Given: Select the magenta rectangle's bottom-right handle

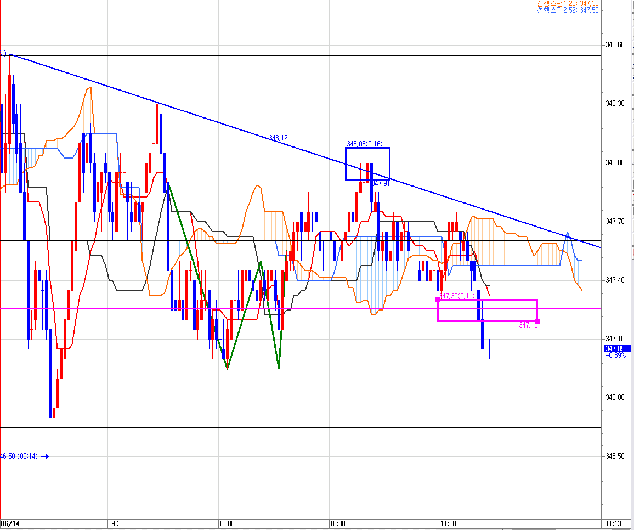Looking at the screenshot, I should [537, 321].
